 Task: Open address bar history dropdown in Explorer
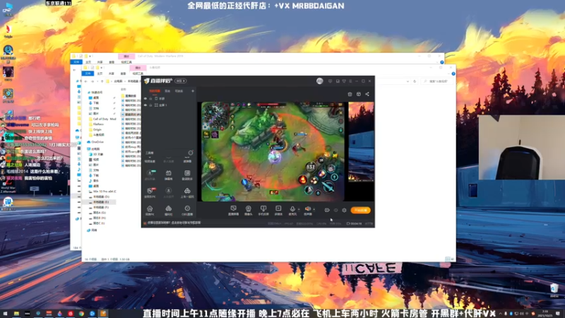[x=408, y=81]
